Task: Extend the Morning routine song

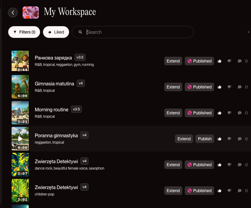Action: tap(173, 113)
